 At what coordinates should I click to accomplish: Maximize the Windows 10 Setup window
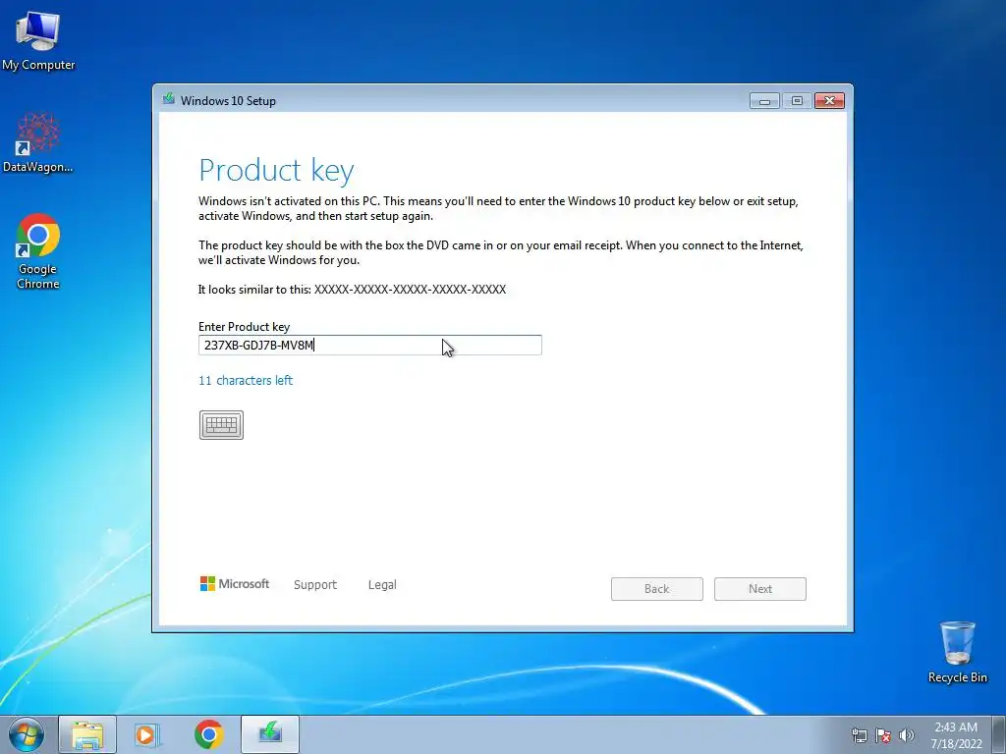(x=797, y=101)
